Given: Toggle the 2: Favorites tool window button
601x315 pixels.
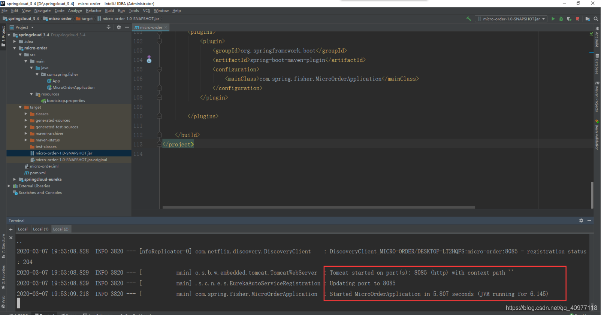Looking at the screenshot, I should [3, 277].
